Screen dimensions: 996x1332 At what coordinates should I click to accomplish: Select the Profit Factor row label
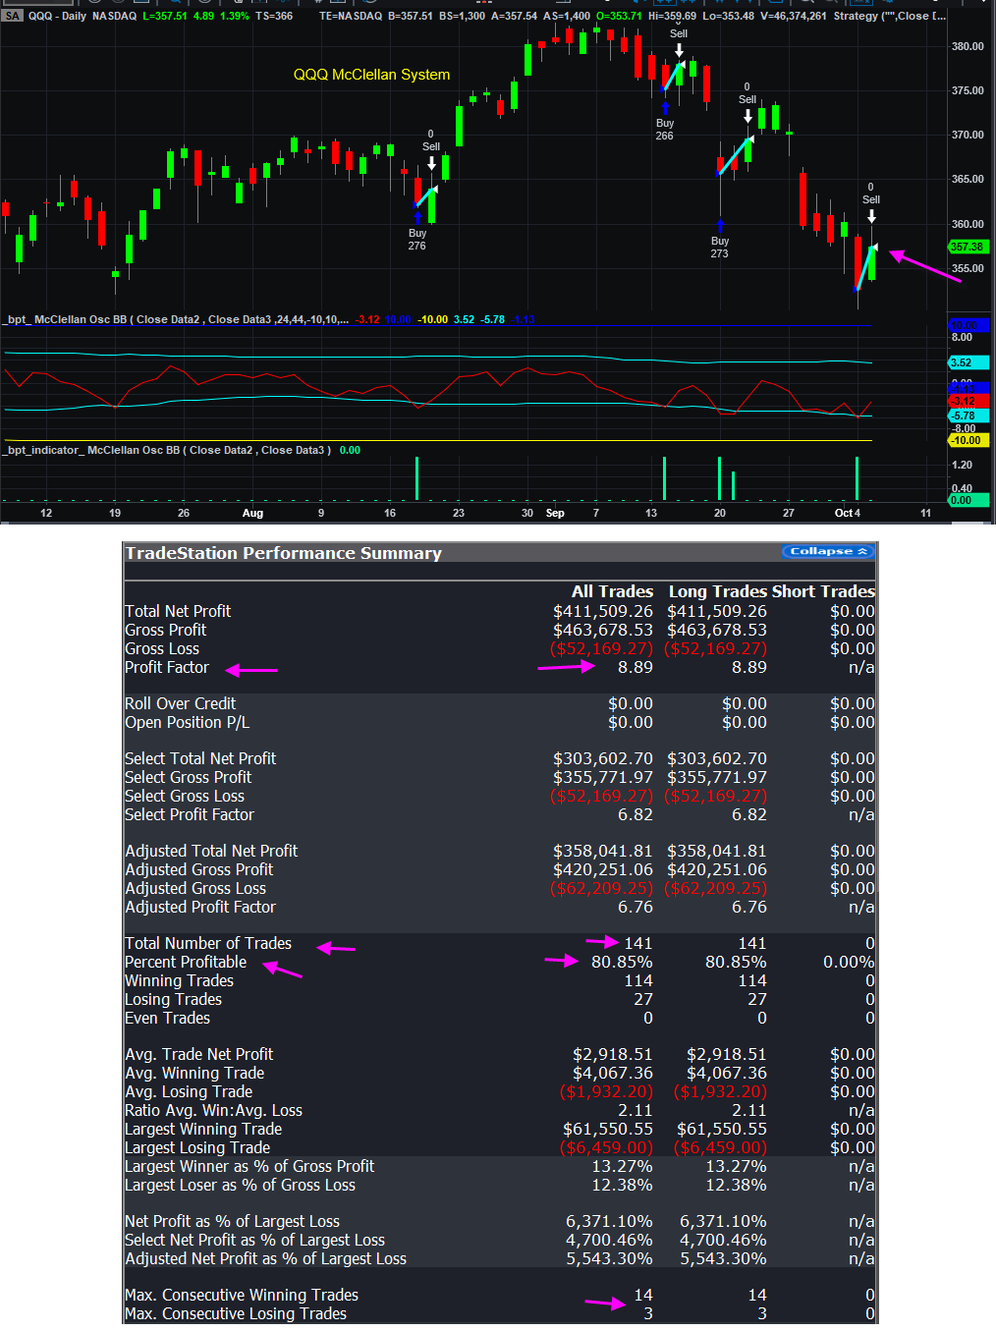click(x=167, y=667)
